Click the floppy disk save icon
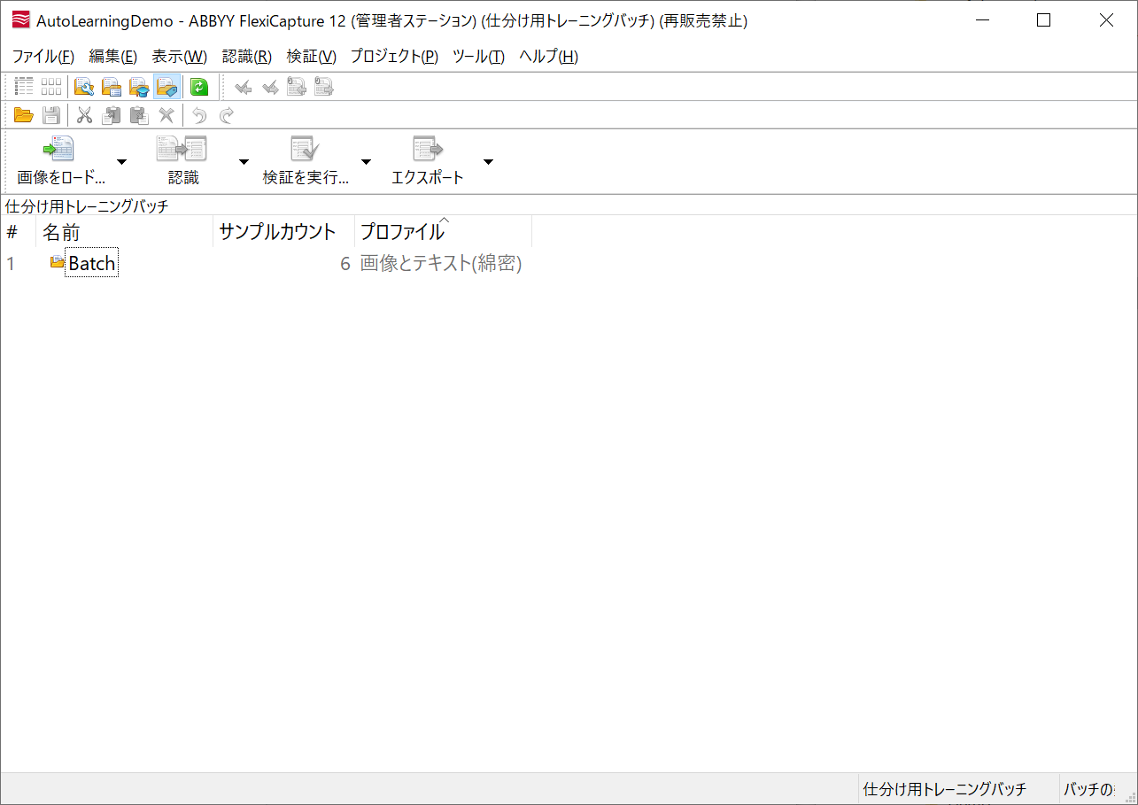1138x805 pixels. (x=51, y=115)
